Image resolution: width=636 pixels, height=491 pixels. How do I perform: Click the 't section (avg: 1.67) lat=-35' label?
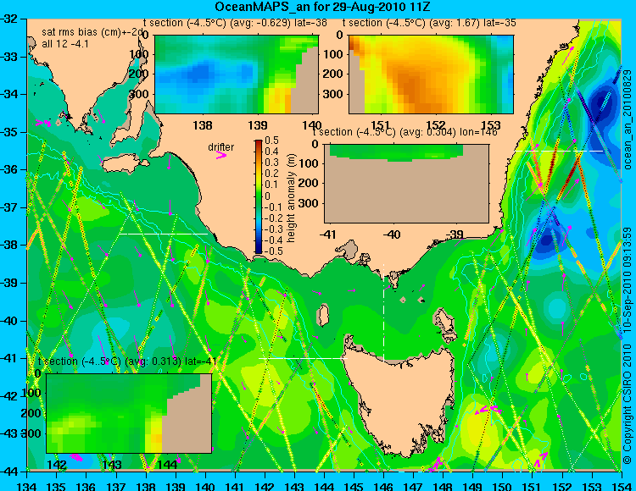tap(429, 23)
